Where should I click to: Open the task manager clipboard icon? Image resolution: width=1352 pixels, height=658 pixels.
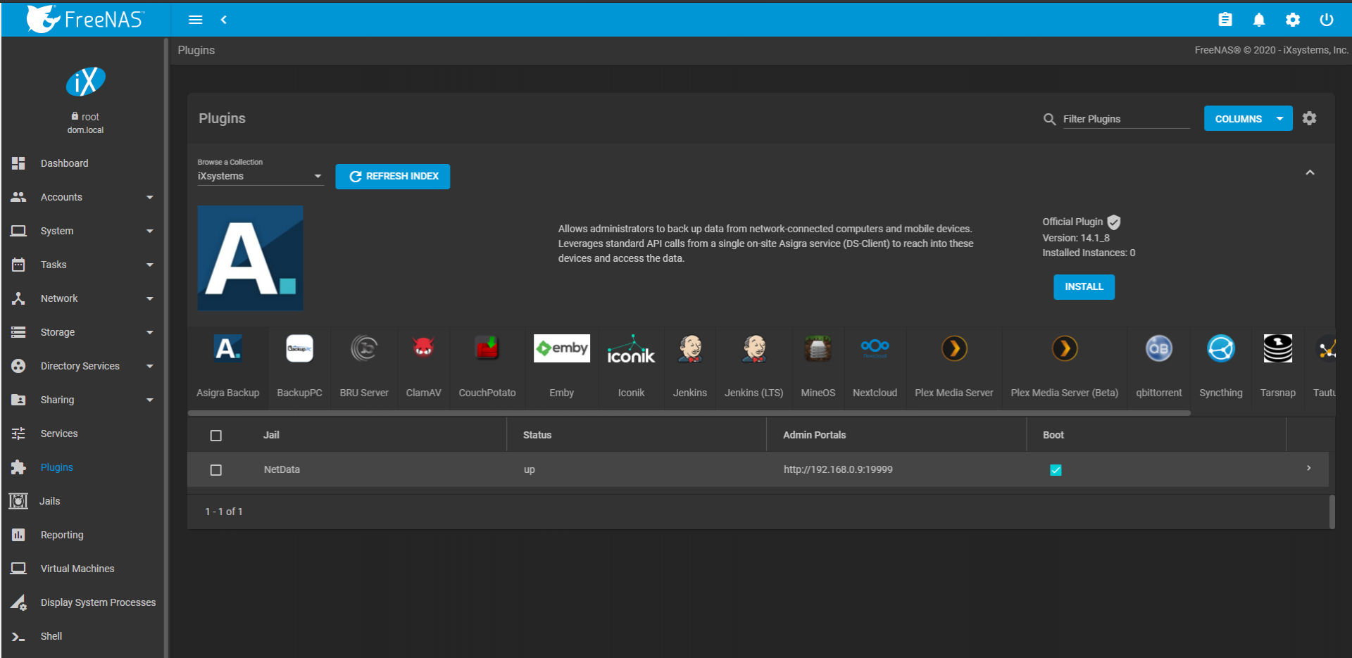[x=1225, y=20]
